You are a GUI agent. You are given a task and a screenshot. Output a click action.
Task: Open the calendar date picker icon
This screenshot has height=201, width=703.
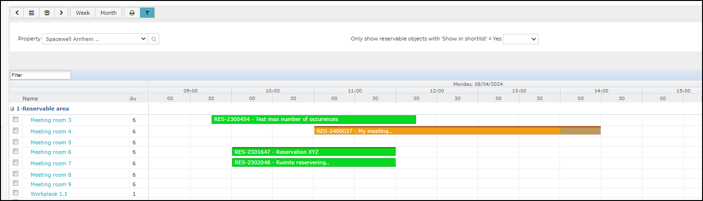tap(31, 13)
